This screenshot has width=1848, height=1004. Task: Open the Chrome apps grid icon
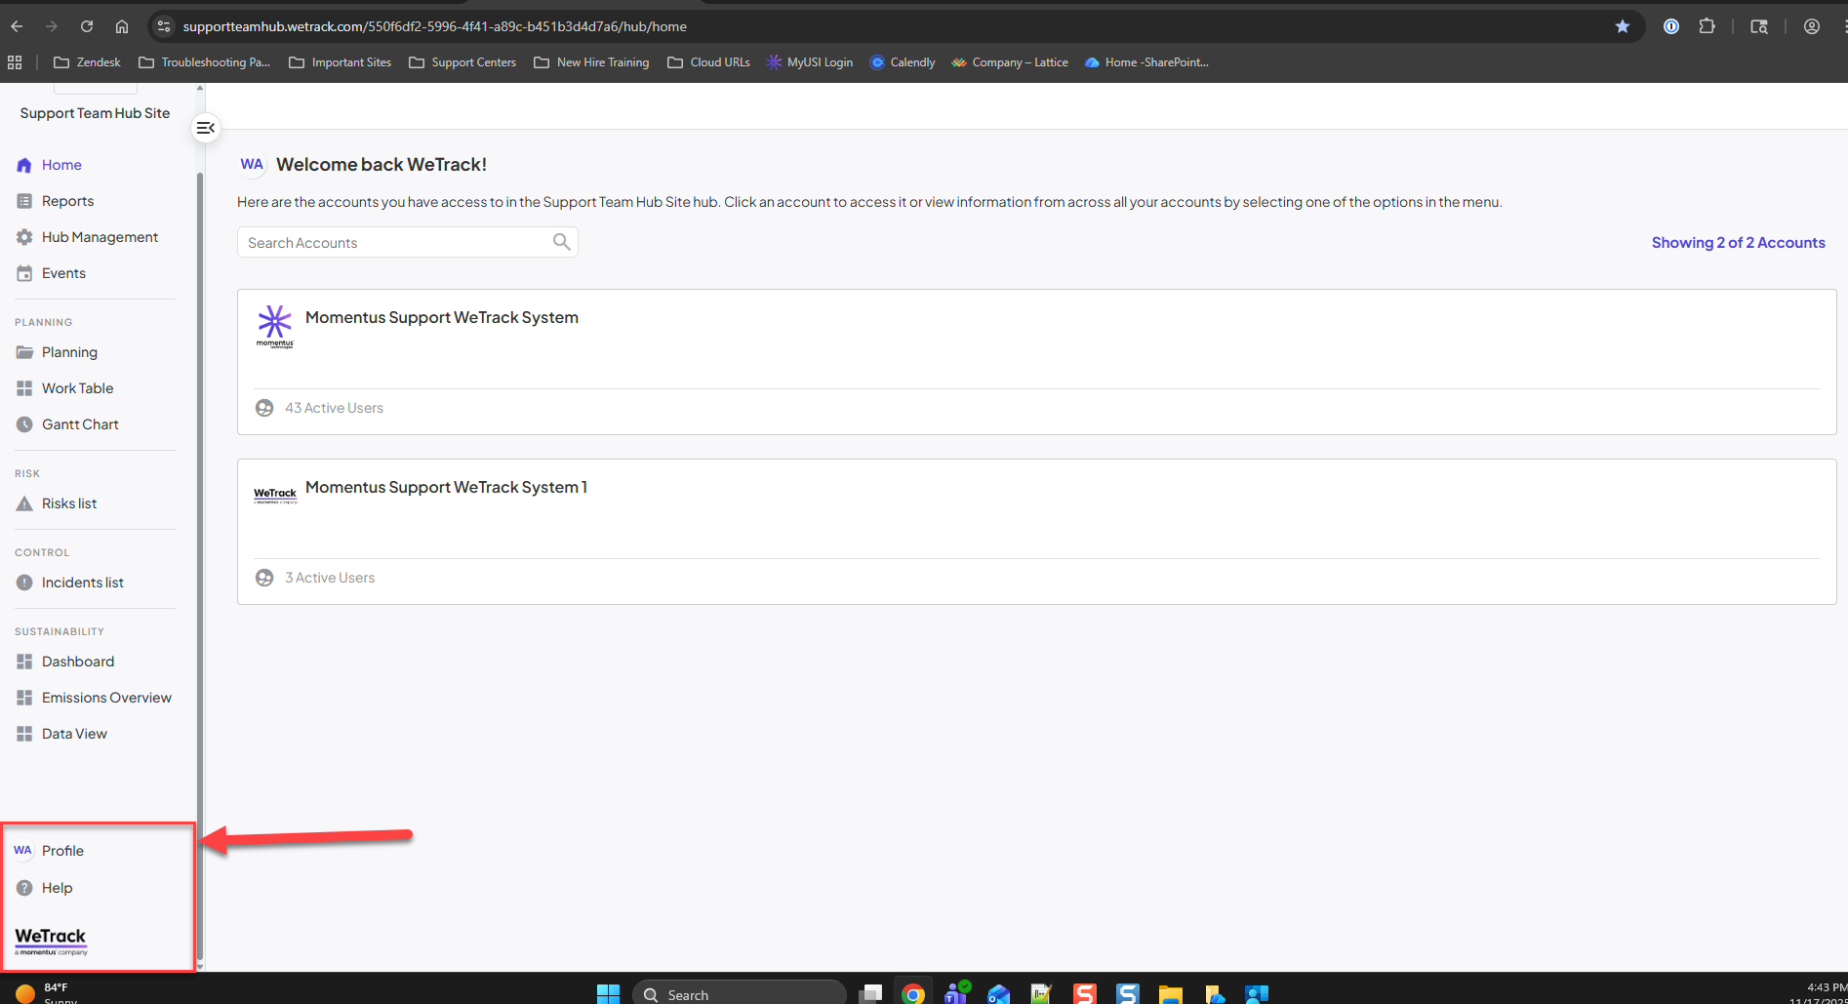[15, 62]
